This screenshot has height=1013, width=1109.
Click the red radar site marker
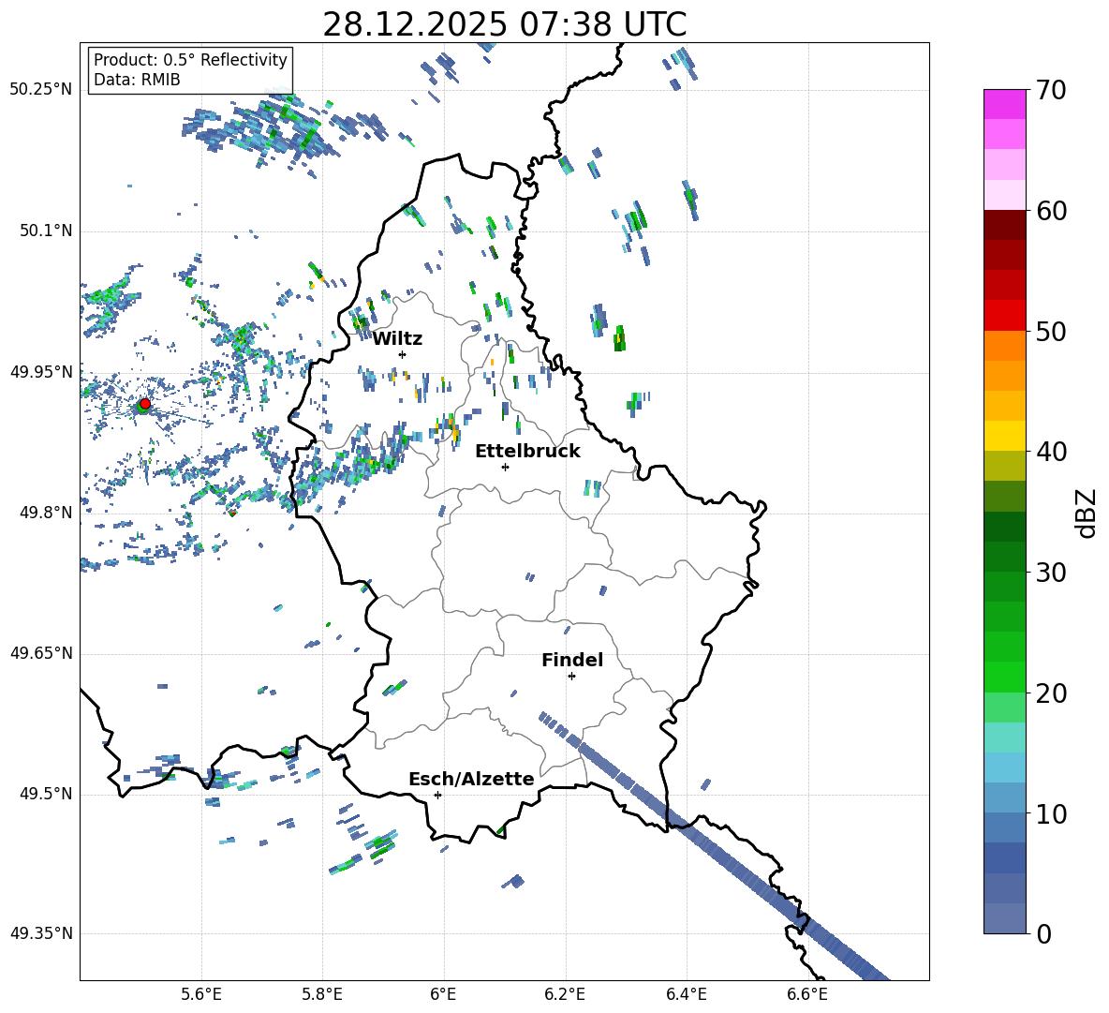point(145,403)
